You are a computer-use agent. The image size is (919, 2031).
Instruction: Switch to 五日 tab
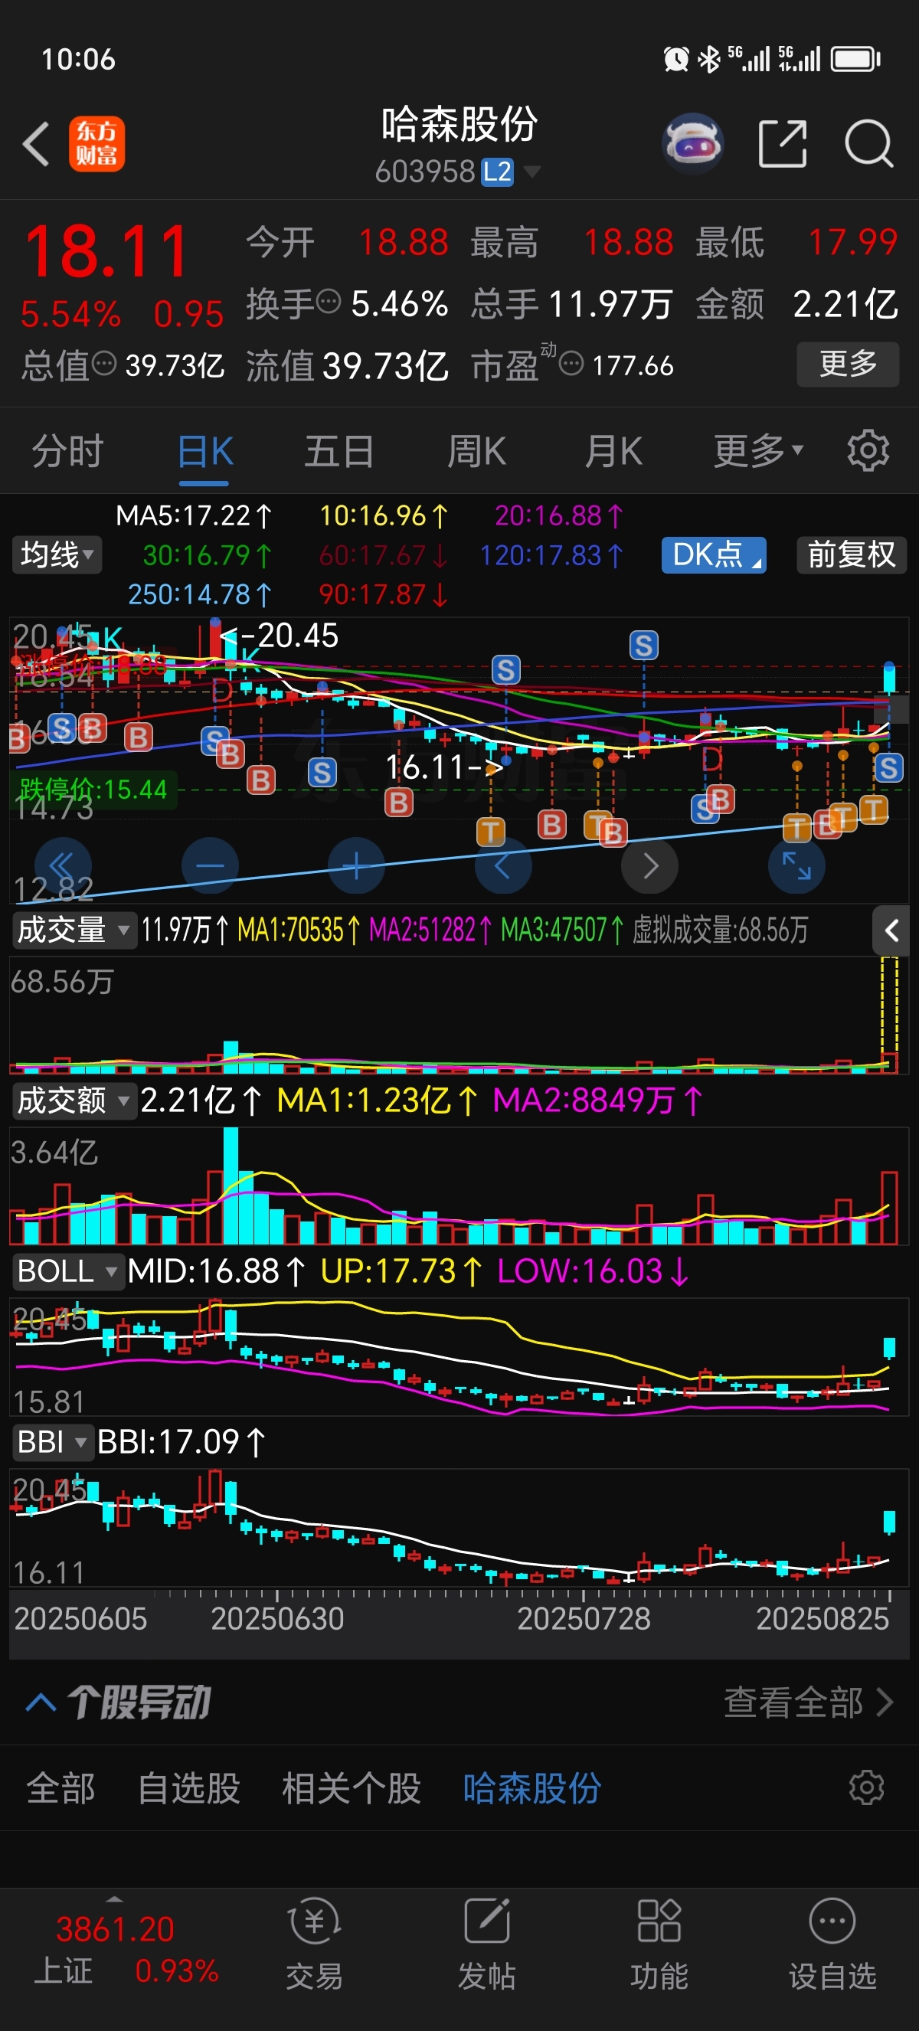point(339,451)
